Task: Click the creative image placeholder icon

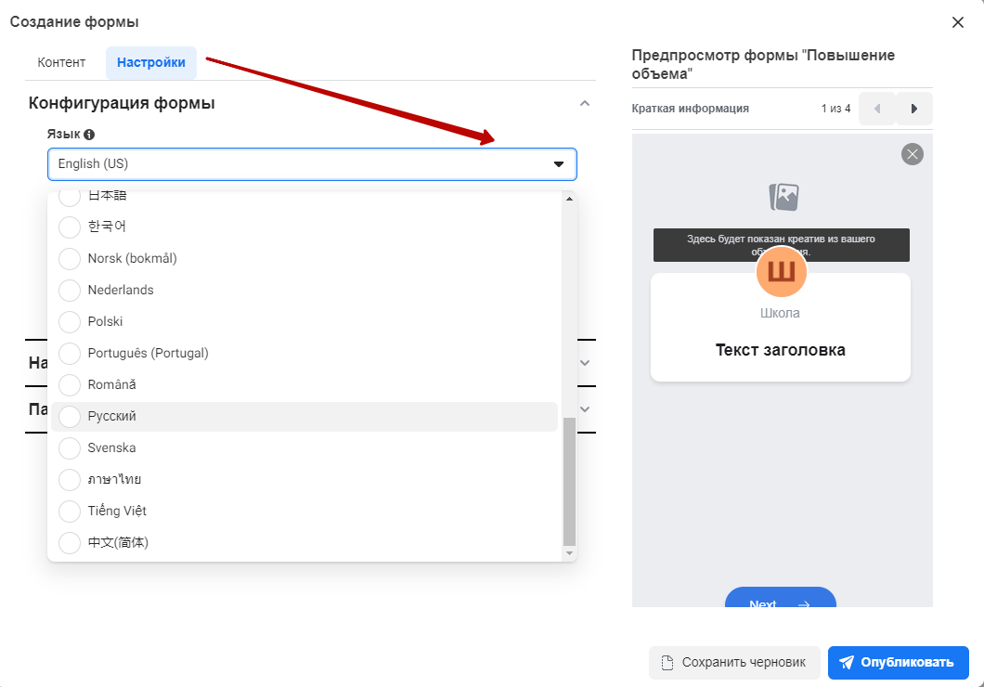Action: coord(783,197)
